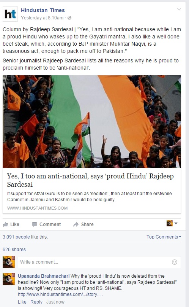Click the thumbs-up Like icon

point(5,224)
